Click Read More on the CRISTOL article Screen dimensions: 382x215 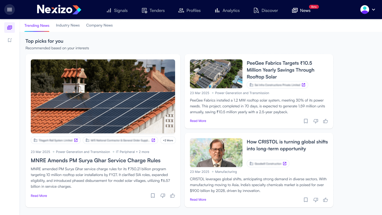tap(198, 200)
